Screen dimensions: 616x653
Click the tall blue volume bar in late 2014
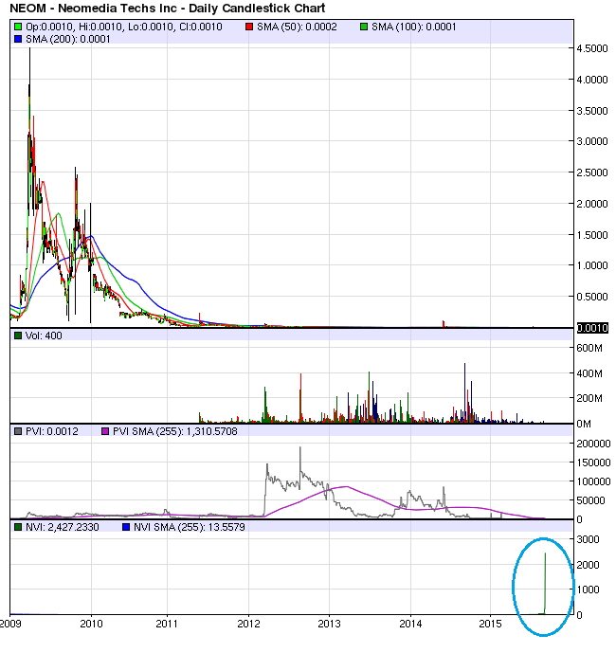tap(464, 393)
